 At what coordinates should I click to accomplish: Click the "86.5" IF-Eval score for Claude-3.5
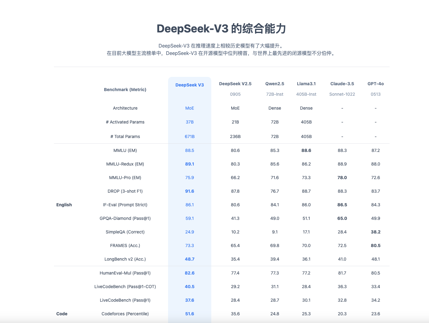tap(342, 205)
